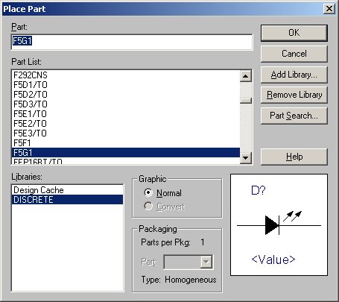Viewport: 339px width, 302px height.
Task: Click the Part name input field
Action: click(132, 42)
